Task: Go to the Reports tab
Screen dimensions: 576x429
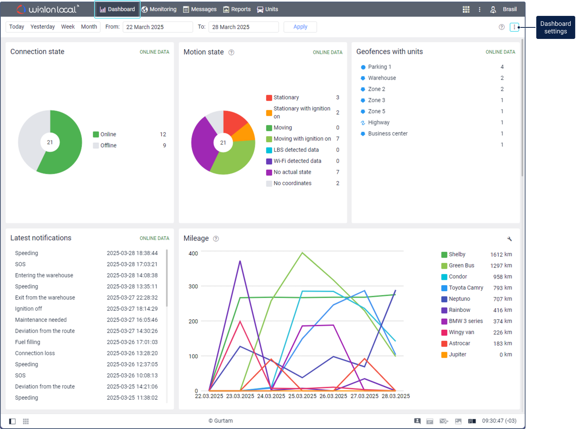Action: pyautogui.click(x=237, y=10)
